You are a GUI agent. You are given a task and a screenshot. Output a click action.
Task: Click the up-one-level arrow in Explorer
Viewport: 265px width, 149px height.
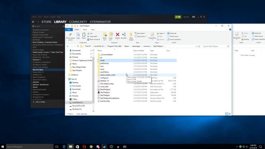[78, 46]
